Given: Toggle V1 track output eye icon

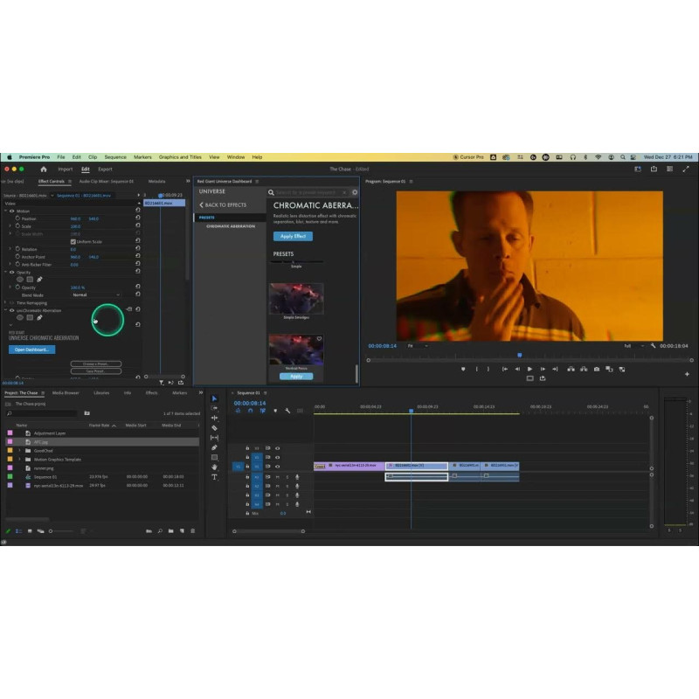Looking at the screenshot, I should pyautogui.click(x=277, y=467).
